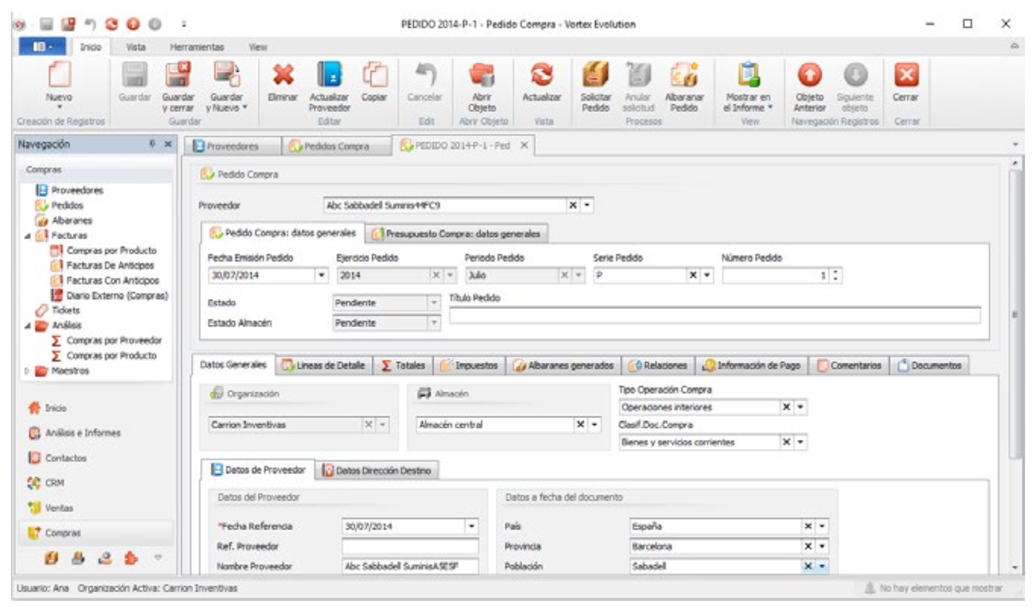Open Serie Pedido dropdown arrow
Screen dimensions: 1033x609
pyautogui.click(x=707, y=275)
